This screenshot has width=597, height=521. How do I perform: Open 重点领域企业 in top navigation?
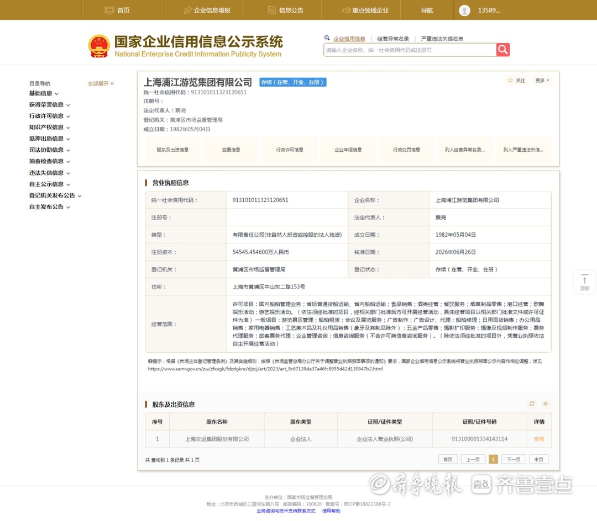(365, 10)
